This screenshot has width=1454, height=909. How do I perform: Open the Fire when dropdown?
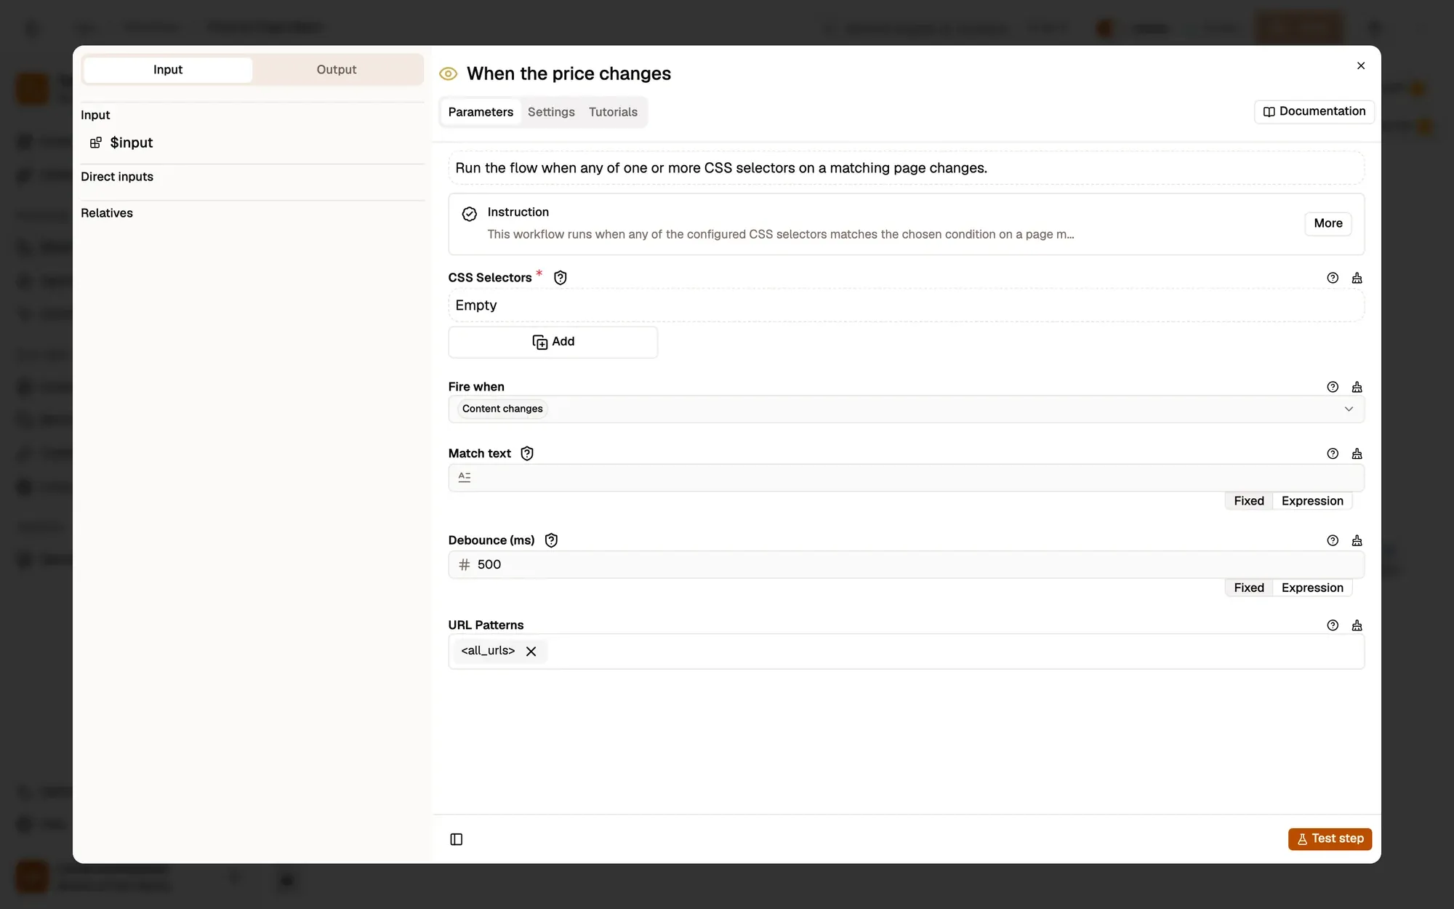pyautogui.click(x=906, y=409)
